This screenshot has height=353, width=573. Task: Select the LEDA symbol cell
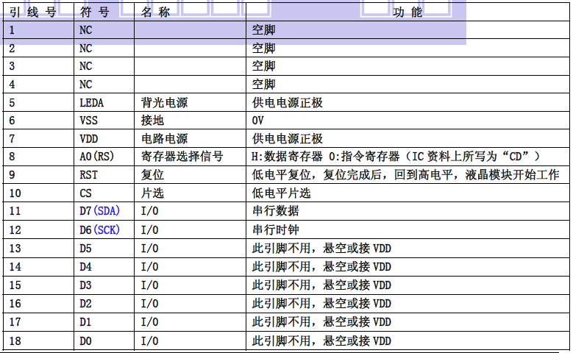(x=92, y=103)
